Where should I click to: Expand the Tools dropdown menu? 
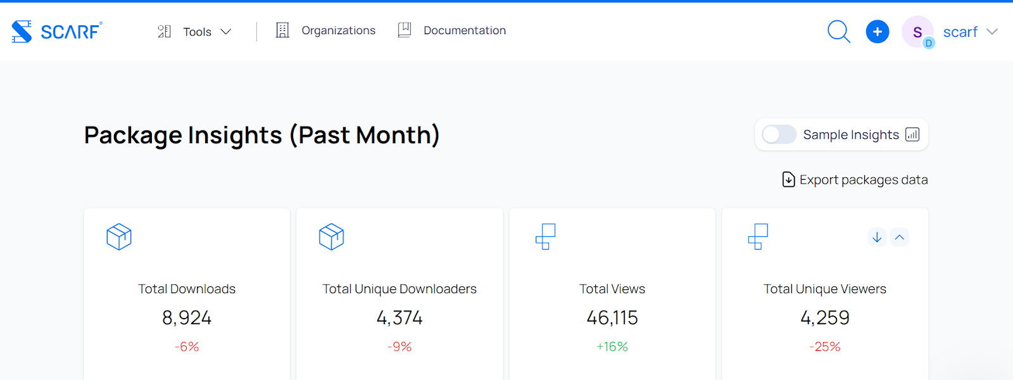click(x=195, y=32)
